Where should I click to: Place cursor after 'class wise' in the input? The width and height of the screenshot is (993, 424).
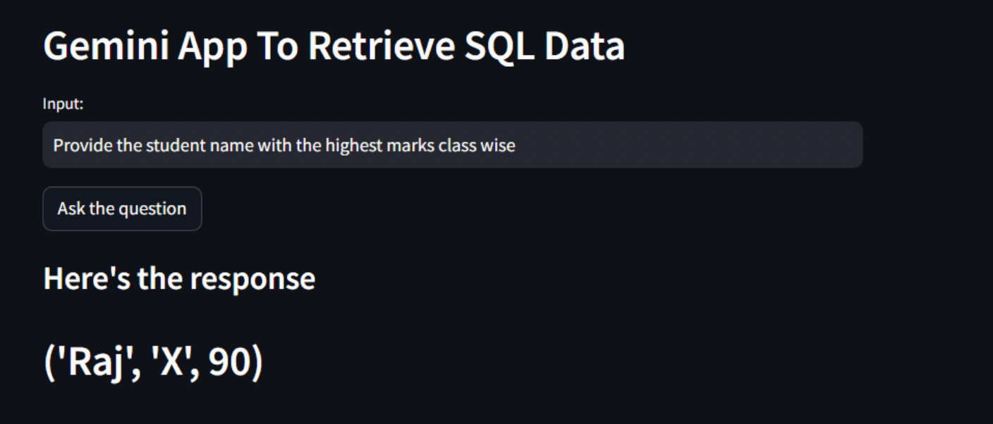[x=516, y=146]
